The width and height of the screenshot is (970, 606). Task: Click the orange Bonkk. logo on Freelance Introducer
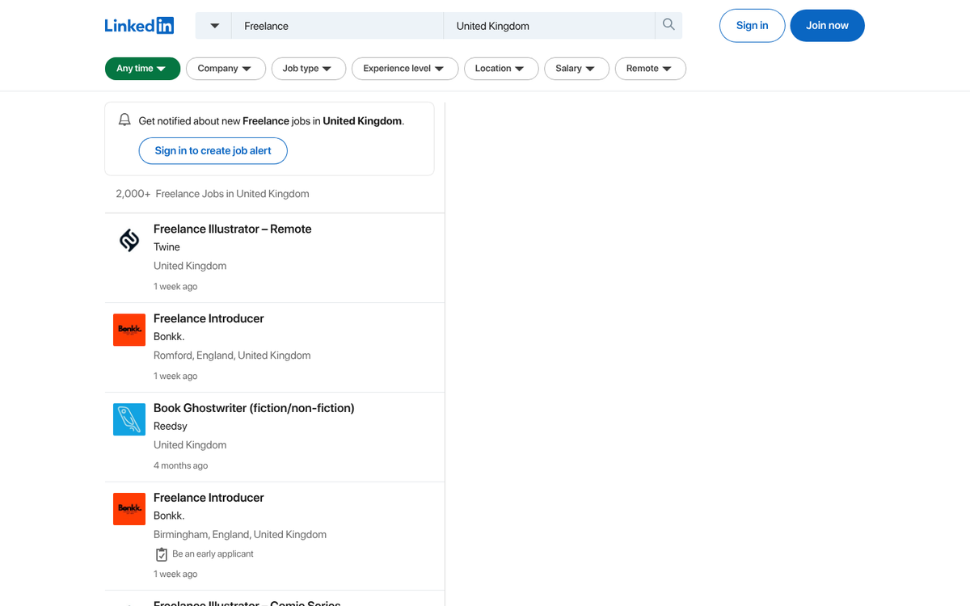tap(129, 330)
